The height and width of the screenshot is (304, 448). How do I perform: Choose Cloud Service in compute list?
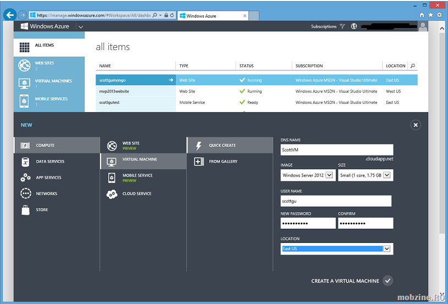pyautogui.click(x=136, y=194)
